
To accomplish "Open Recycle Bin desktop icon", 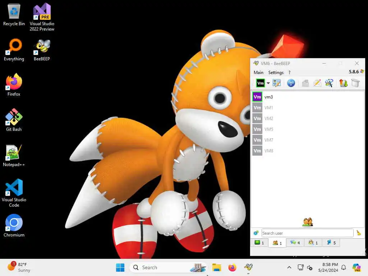I will 14,14.
